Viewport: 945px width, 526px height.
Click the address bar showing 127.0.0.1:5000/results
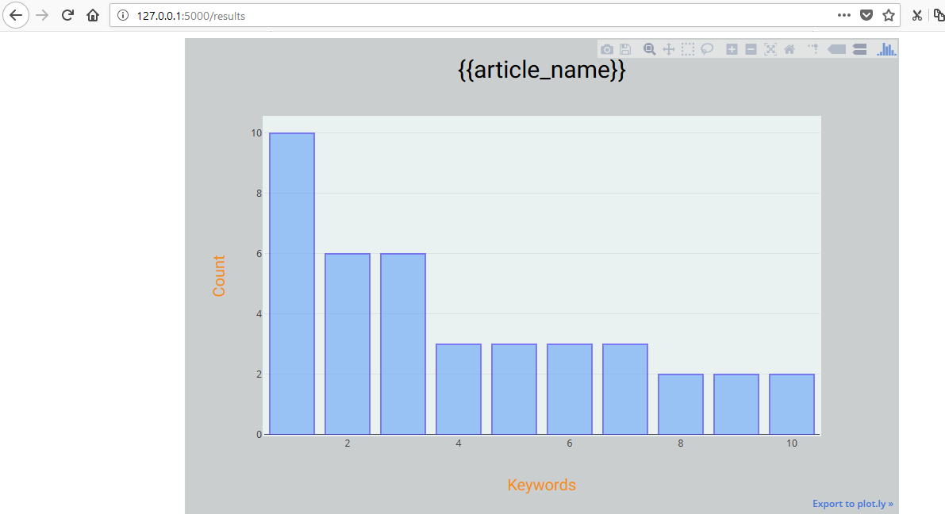[476, 15]
